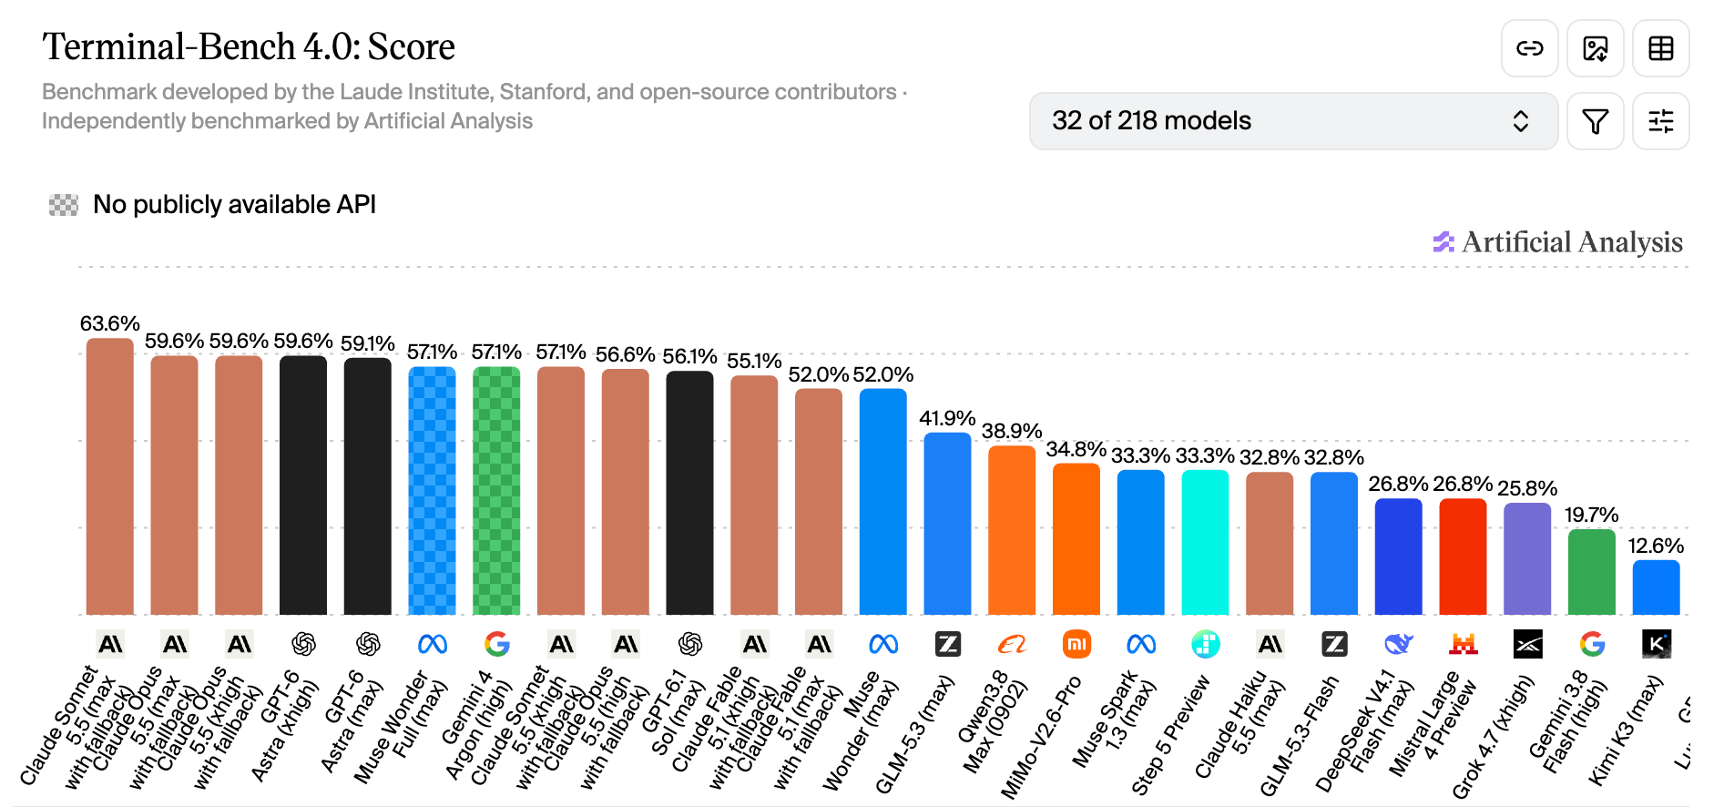Open the filter funnel icon
1734x807 pixels.
tap(1596, 121)
